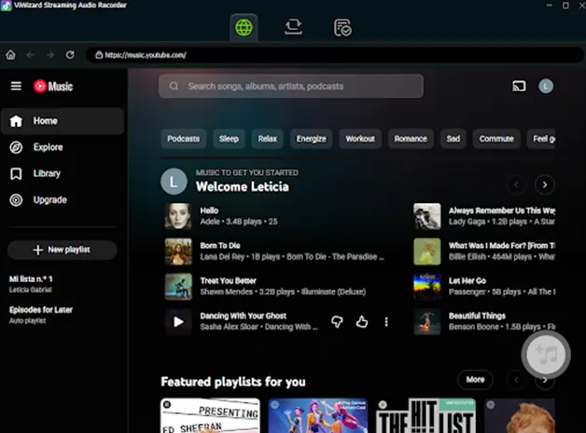The image size is (586, 433).
Task: Select the Sleep mood chip
Action: [x=229, y=139]
